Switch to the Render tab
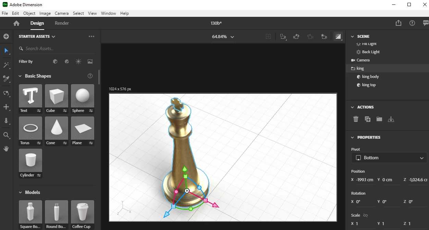The width and height of the screenshot is (429, 230). point(62,23)
